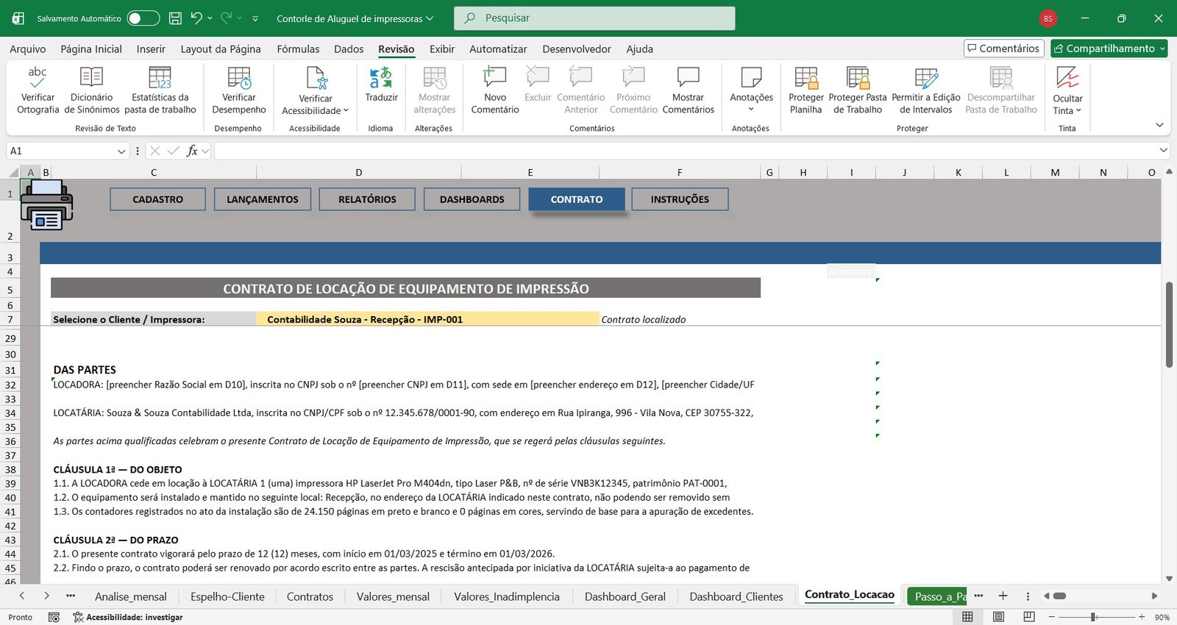
Task: Click the printer image in the sheet
Action: (46, 204)
